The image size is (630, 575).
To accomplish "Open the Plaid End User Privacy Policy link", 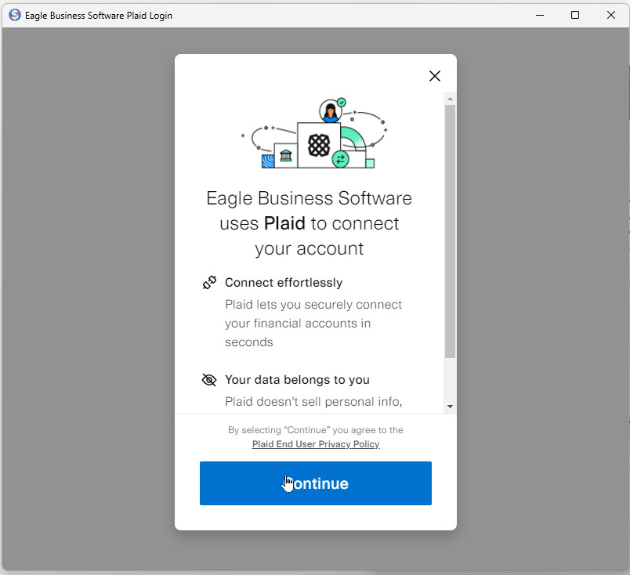I will coord(316,444).
